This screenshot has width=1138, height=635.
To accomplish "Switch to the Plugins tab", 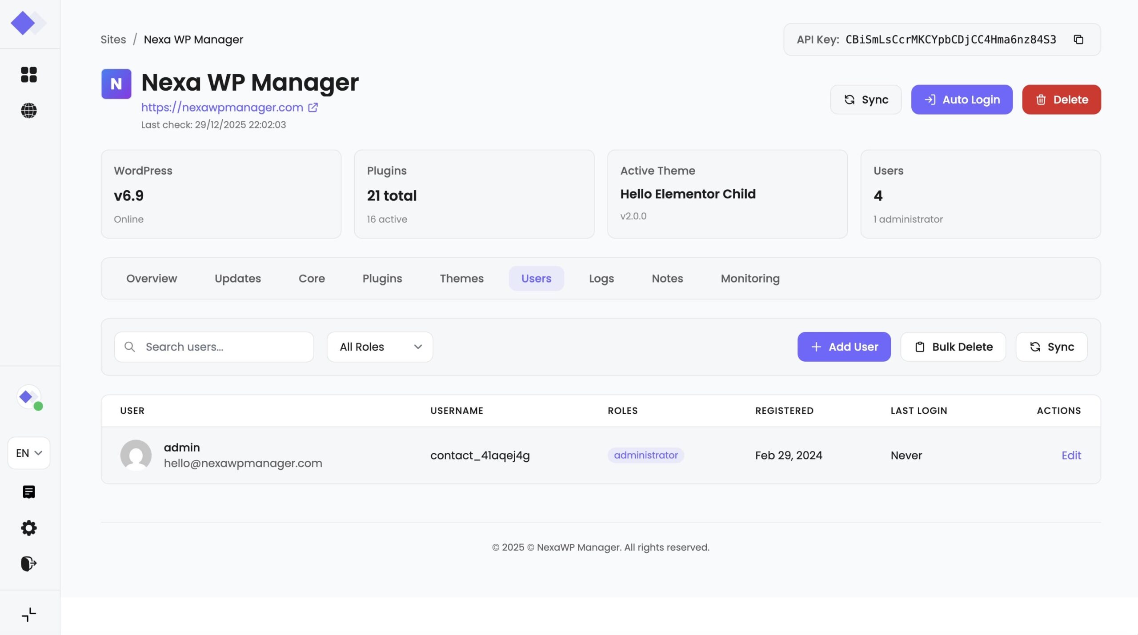I will (x=382, y=279).
